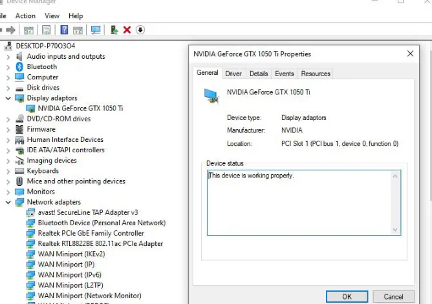Click Update device driver toolbar icon
Image resolution: width=432 pixels, height=304 pixels.
click(x=114, y=30)
